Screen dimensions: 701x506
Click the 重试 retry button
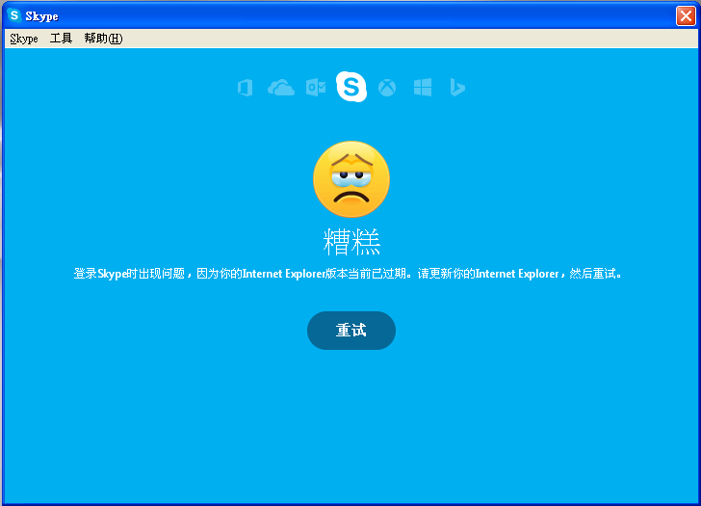point(351,331)
